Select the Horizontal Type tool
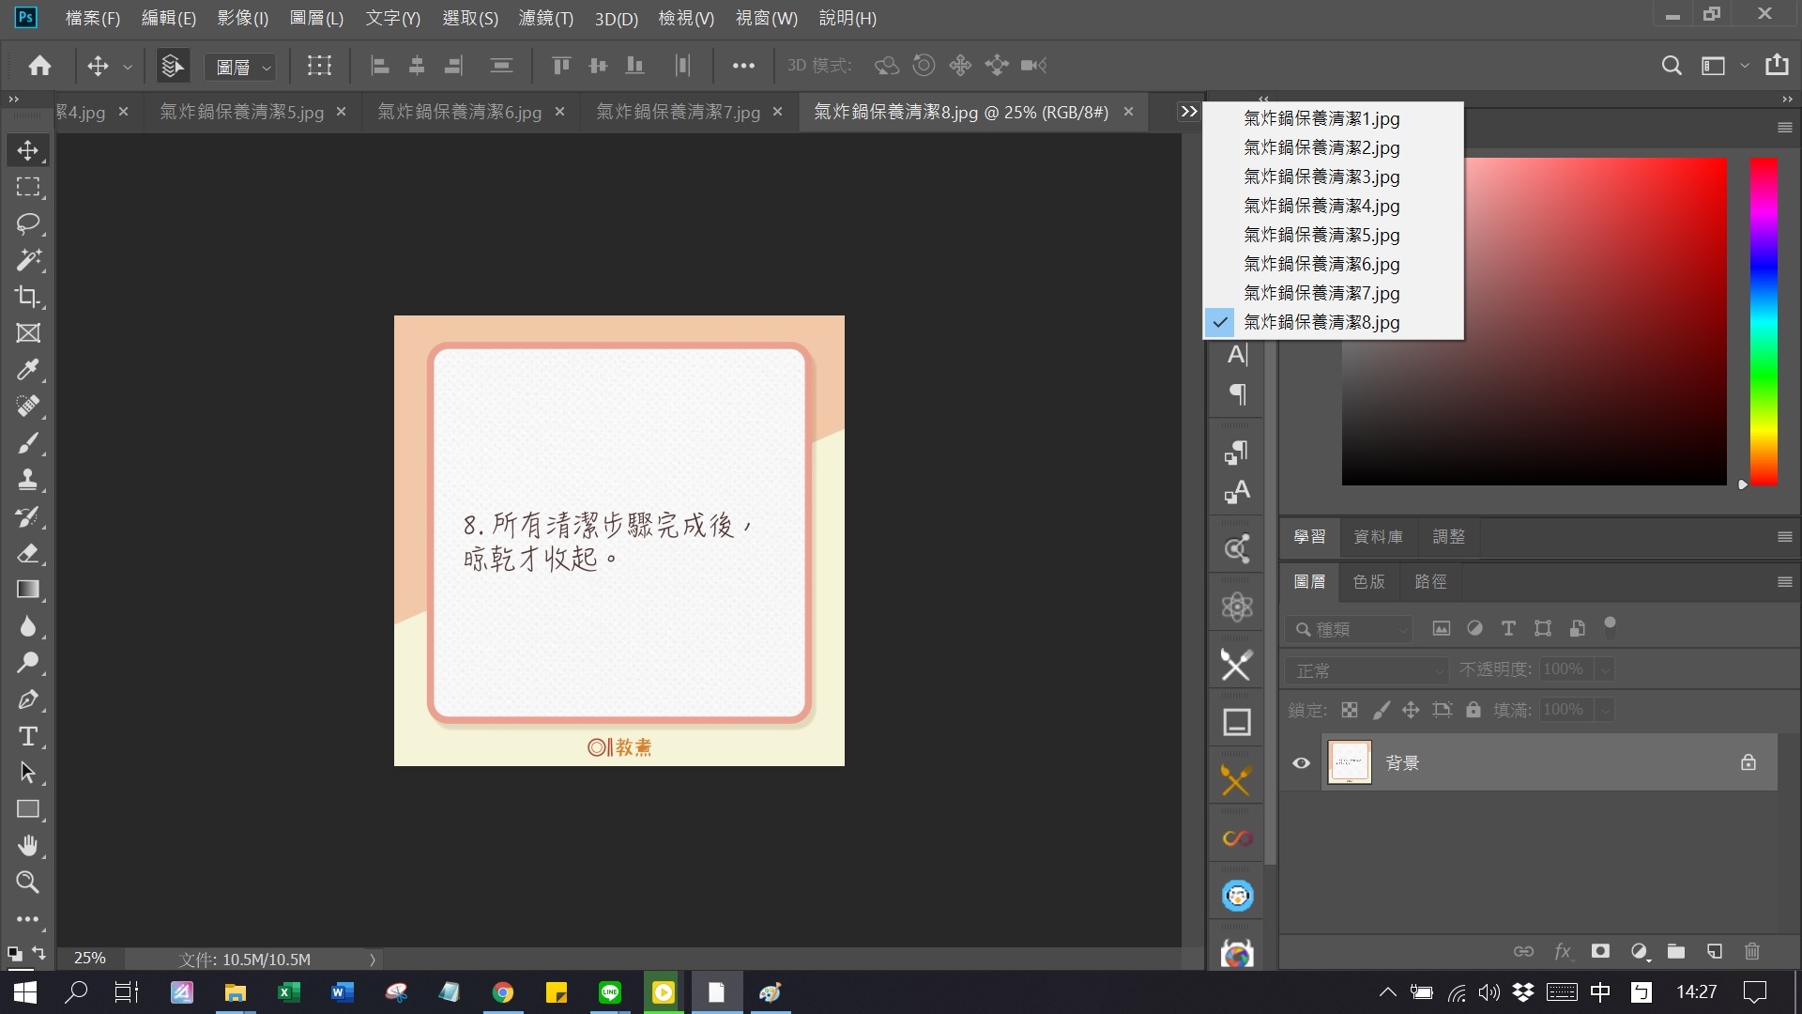1802x1014 pixels. (28, 737)
